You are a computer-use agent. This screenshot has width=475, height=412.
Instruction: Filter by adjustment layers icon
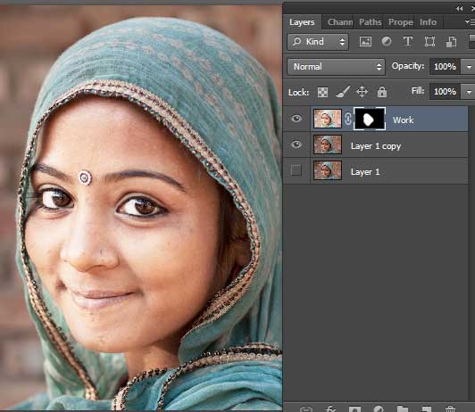point(387,41)
